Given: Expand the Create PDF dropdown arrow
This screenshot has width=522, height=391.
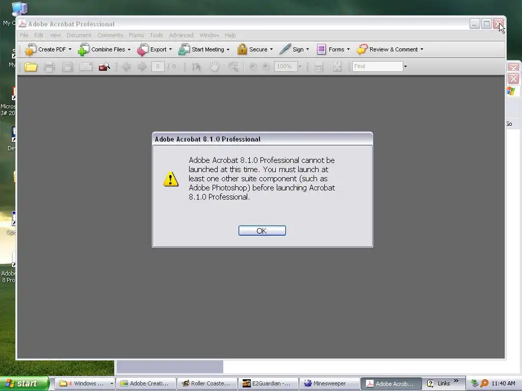Looking at the screenshot, I should [x=70, y=49].
